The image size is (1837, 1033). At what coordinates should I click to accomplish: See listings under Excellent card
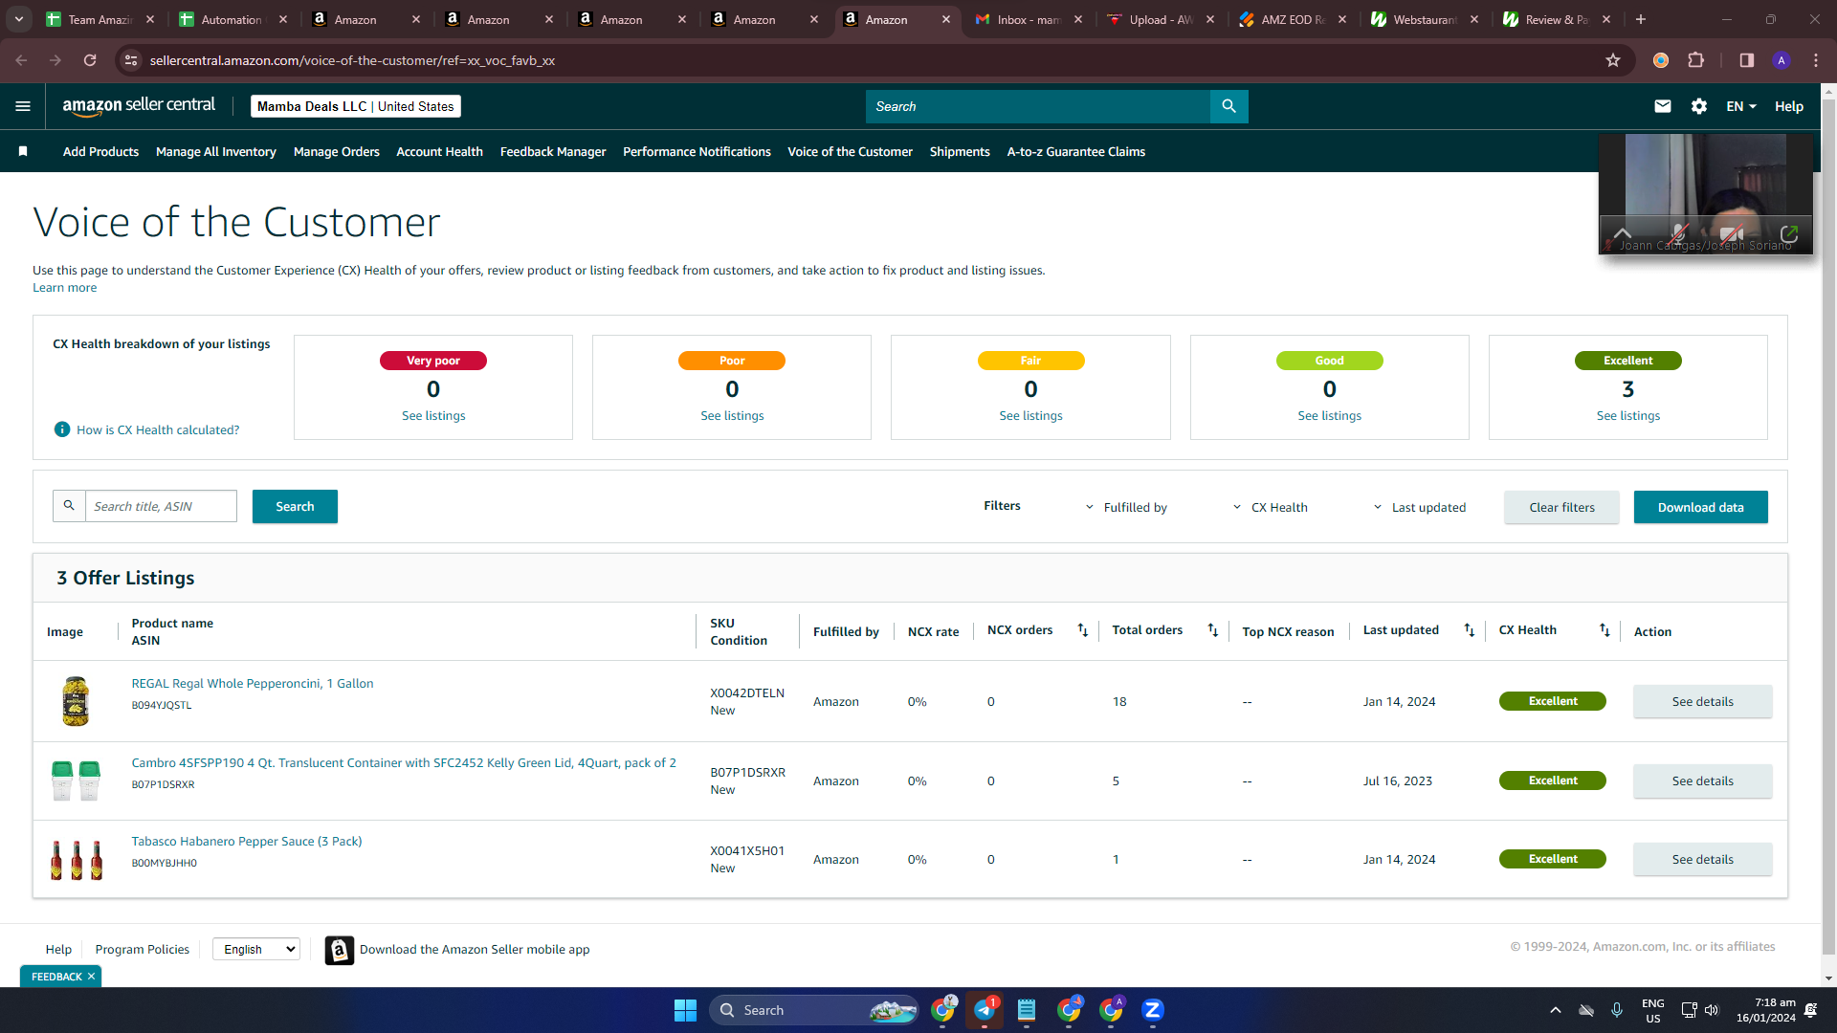click(x=1627, y=415)
